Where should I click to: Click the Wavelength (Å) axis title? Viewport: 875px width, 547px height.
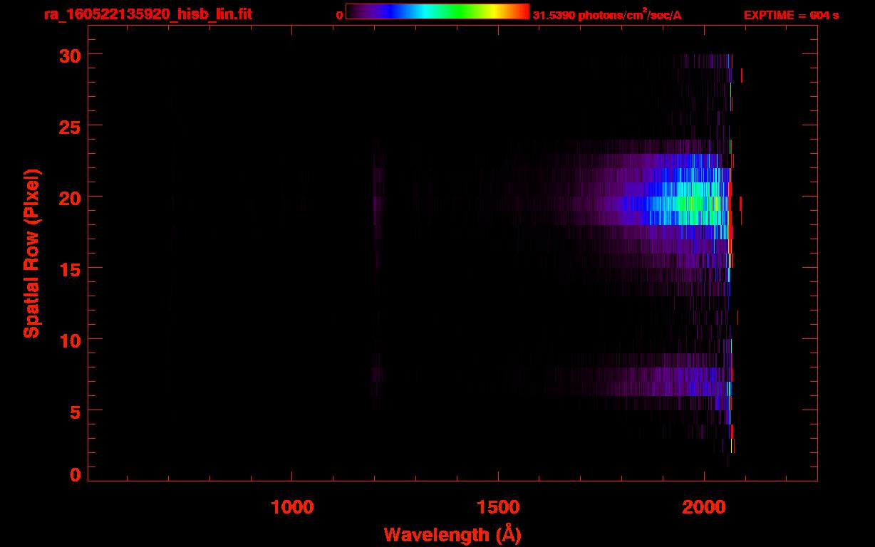click(452, 534)
